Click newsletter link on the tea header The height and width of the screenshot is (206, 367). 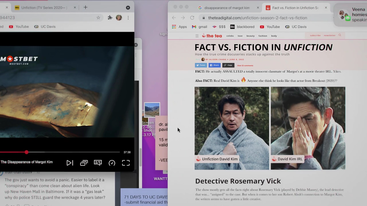pyautogui.click(x=330, y=35)
